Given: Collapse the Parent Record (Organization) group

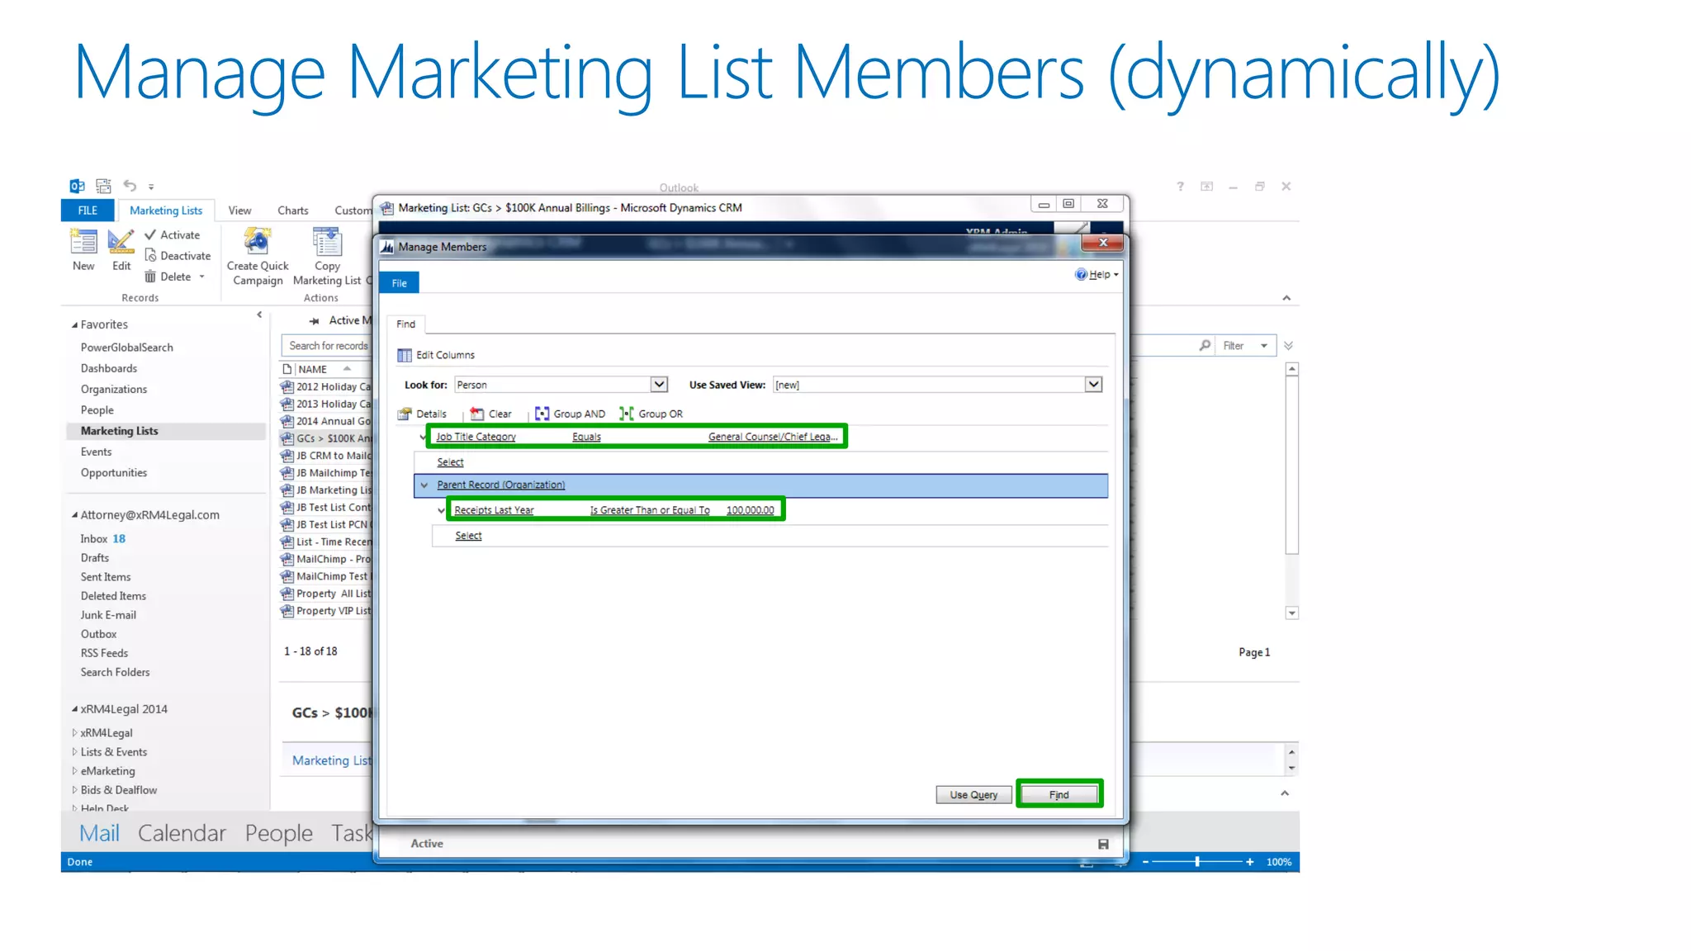Looking at the screenshot, I should [424, 485].
